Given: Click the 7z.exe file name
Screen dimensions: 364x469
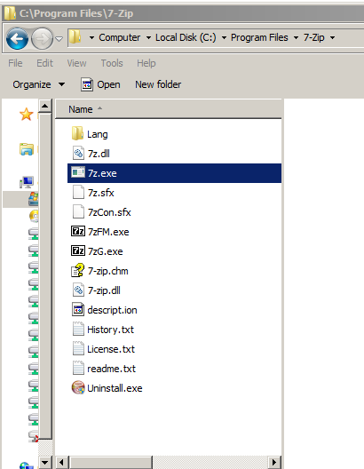Looking at the screenshot, I should (x=102, y=173).
